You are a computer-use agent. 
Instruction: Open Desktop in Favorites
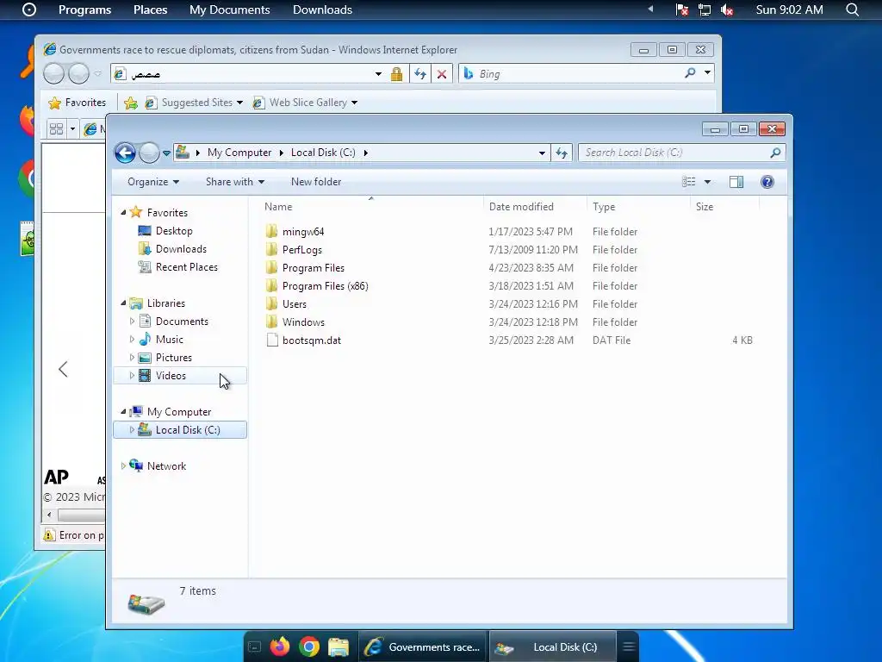click(x=174, y=231)
